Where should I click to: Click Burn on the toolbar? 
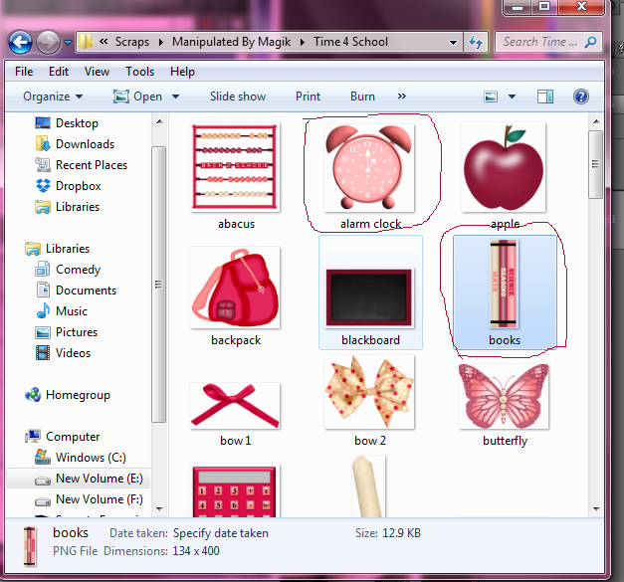[x=362, y=97]
